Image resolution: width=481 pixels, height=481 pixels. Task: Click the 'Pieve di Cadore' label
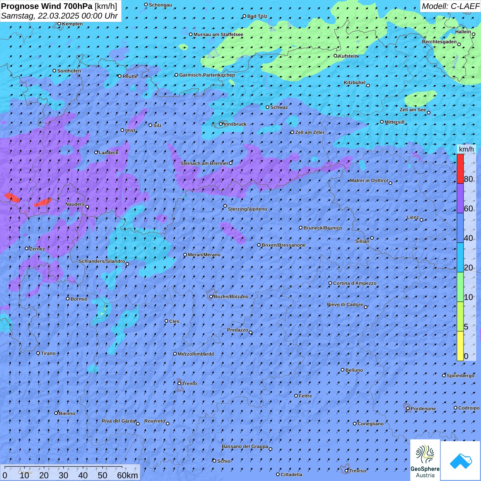[x=345, y=304]
